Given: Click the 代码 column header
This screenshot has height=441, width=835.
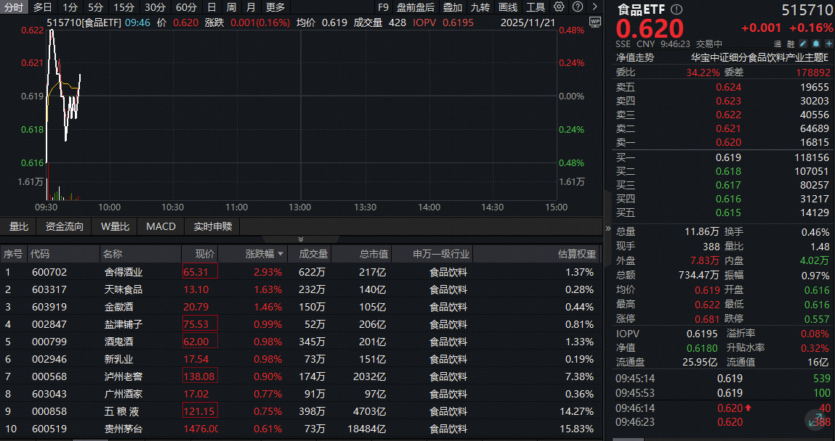Looking at the screenshot, I should pos(40,254).
